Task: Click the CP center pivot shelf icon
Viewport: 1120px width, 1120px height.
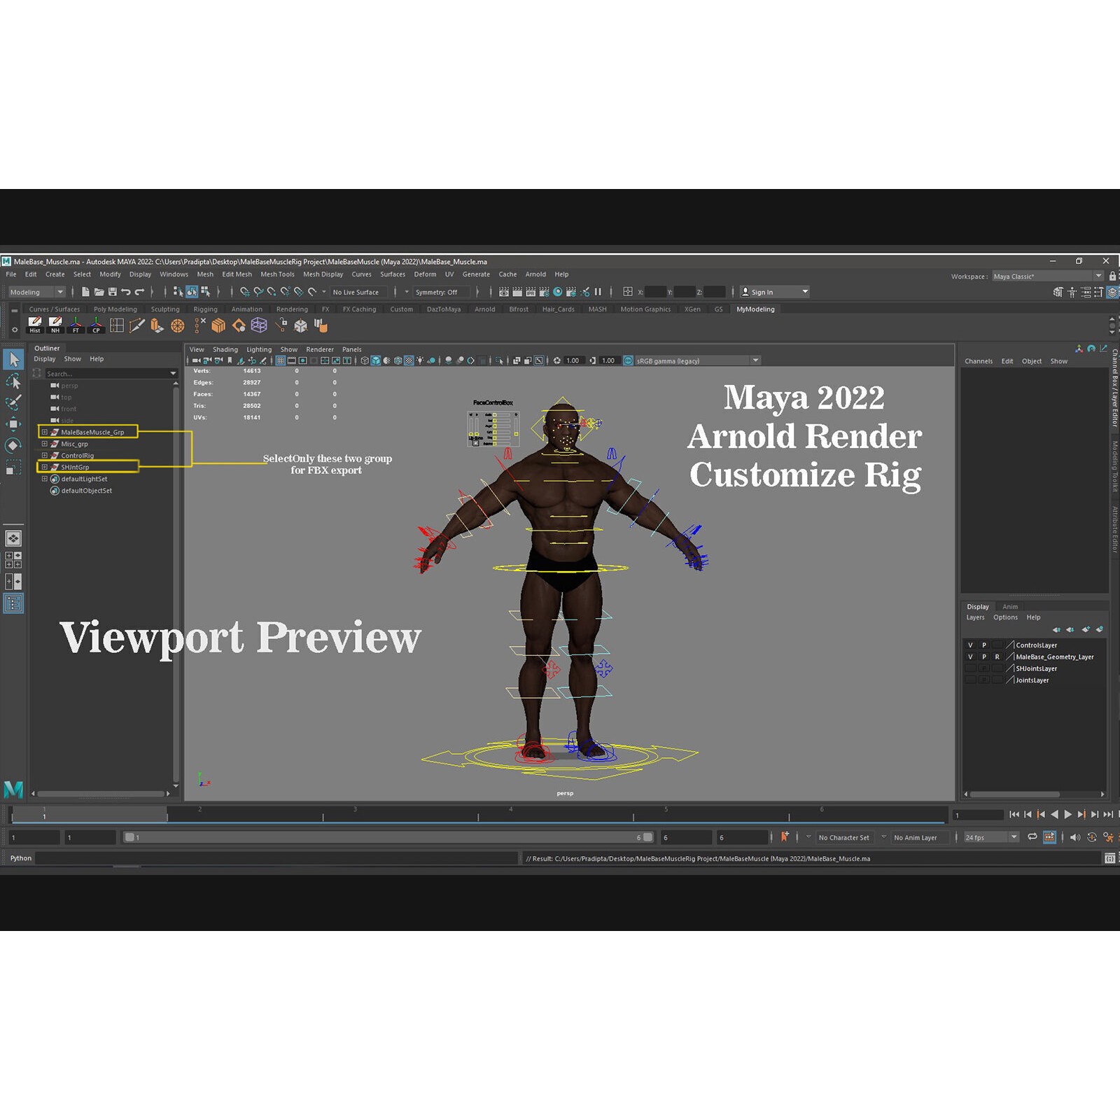Action: click(96, 325)
